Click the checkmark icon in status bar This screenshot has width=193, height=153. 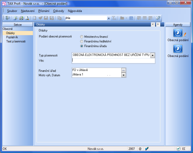coord(147,149)
